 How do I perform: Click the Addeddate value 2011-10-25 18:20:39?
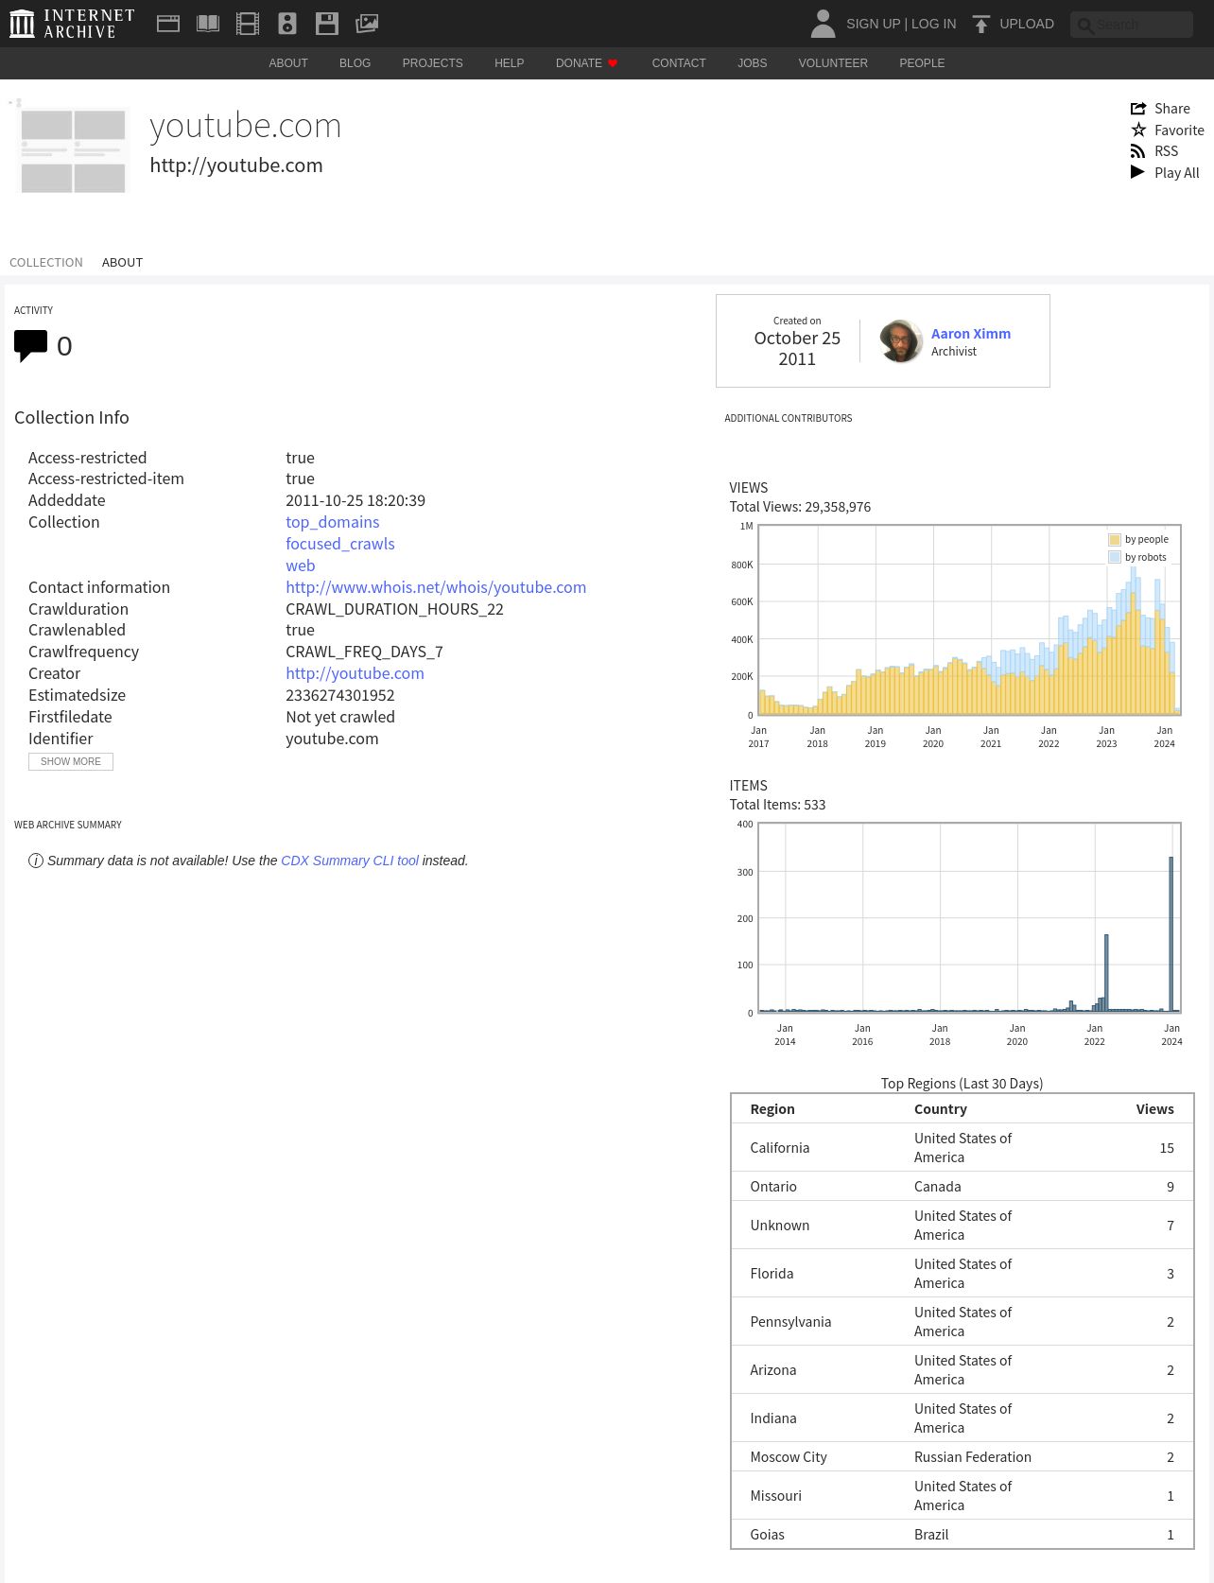(356, 500)
